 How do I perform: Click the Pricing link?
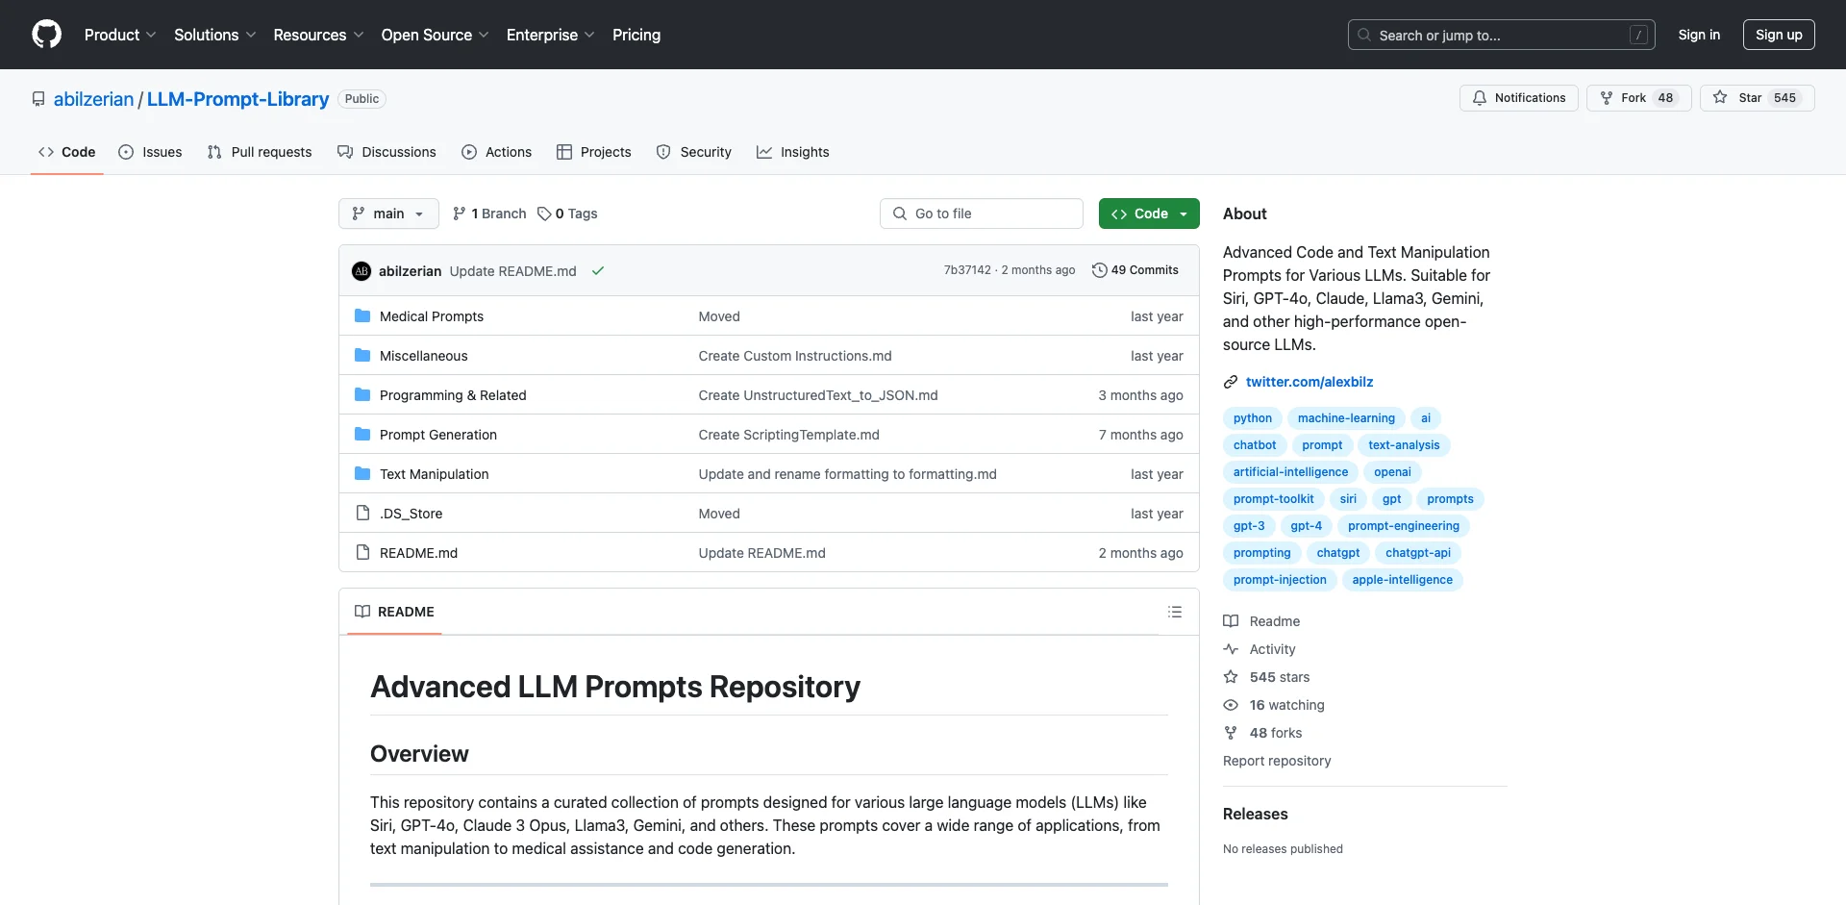pyautogui.click(x=636, y=35)
